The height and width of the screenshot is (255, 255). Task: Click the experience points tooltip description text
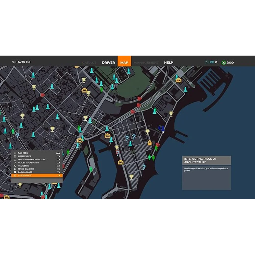pyautogui.click(x=206, y=170)
